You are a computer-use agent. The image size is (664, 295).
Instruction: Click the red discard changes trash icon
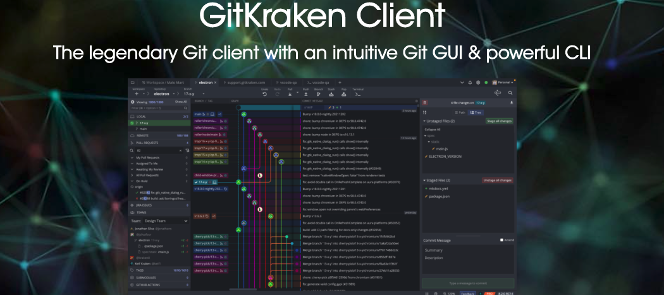[x=425, y=102]
